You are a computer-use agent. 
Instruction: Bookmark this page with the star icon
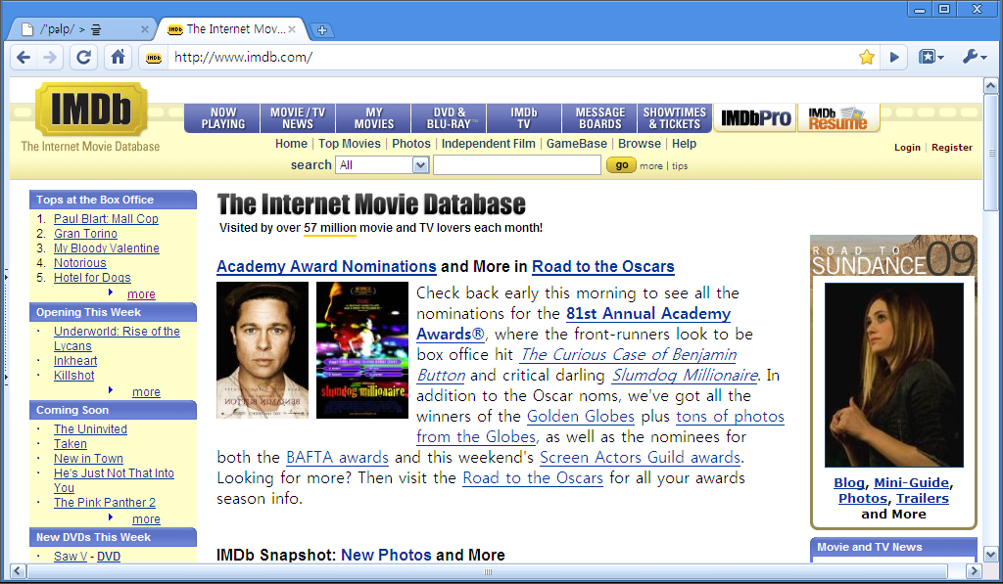[867, 58]
